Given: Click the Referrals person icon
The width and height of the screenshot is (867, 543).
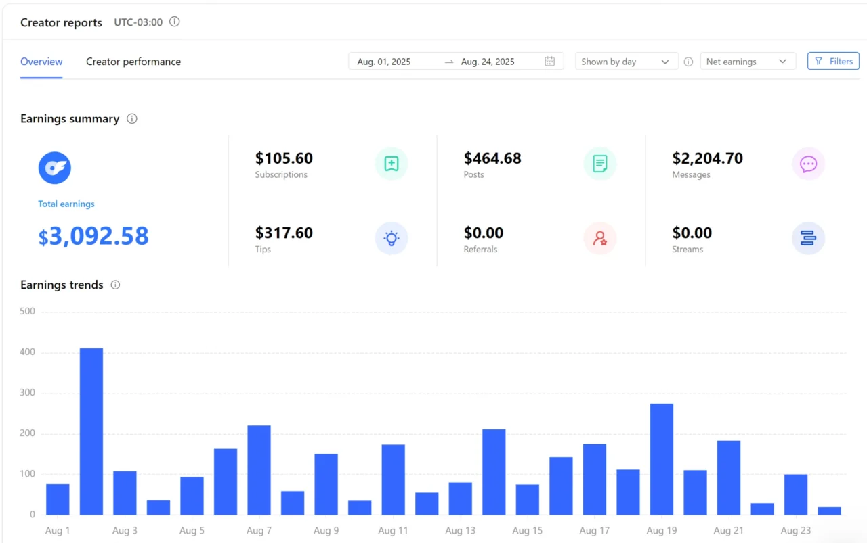Looking at the screenshot, I should pos(599,238).
